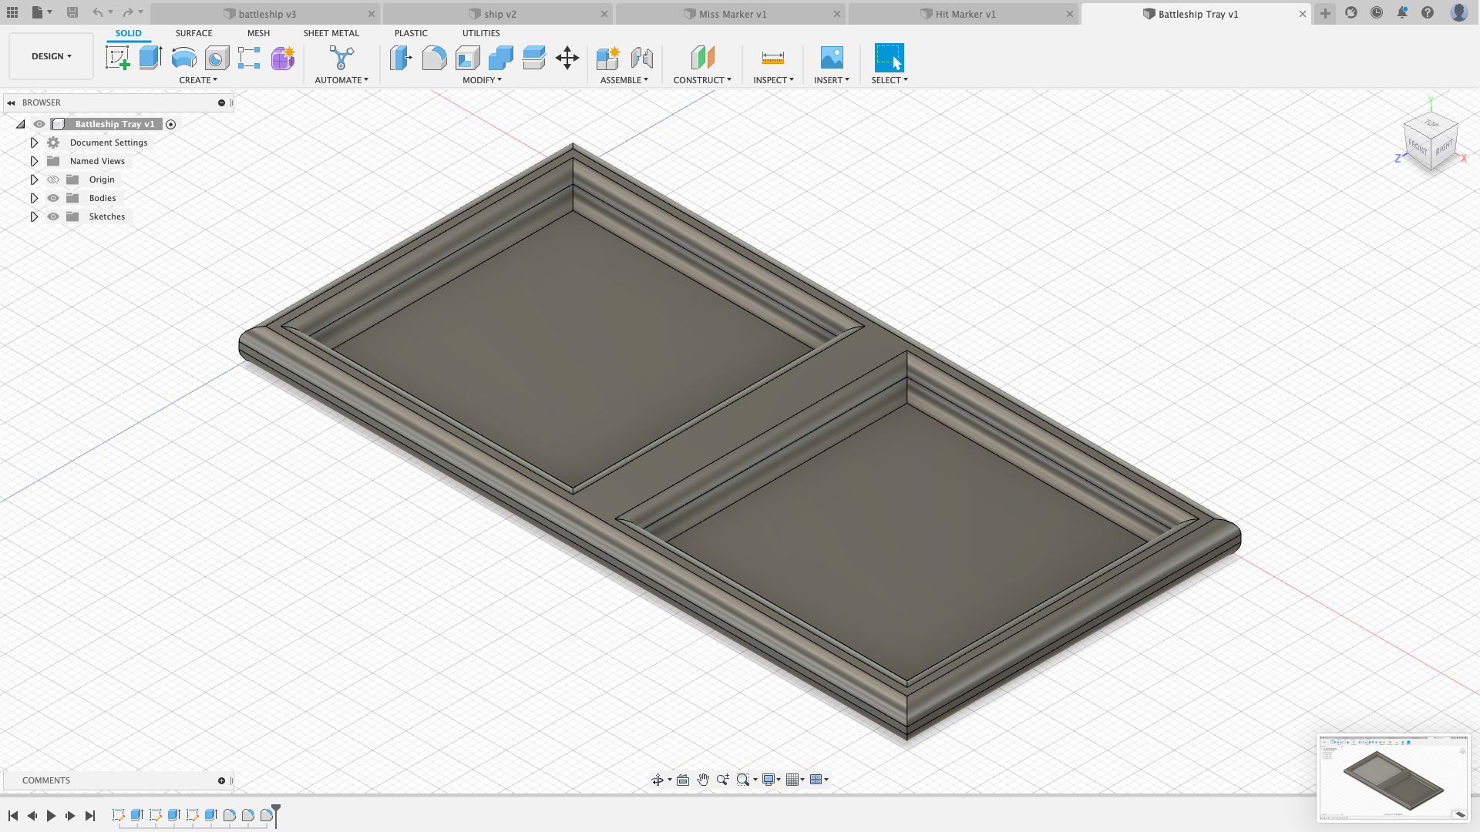Screen dimensions: 1480x832
Task: Select the Extrude tool in Create panel
Action: point(150,58)
